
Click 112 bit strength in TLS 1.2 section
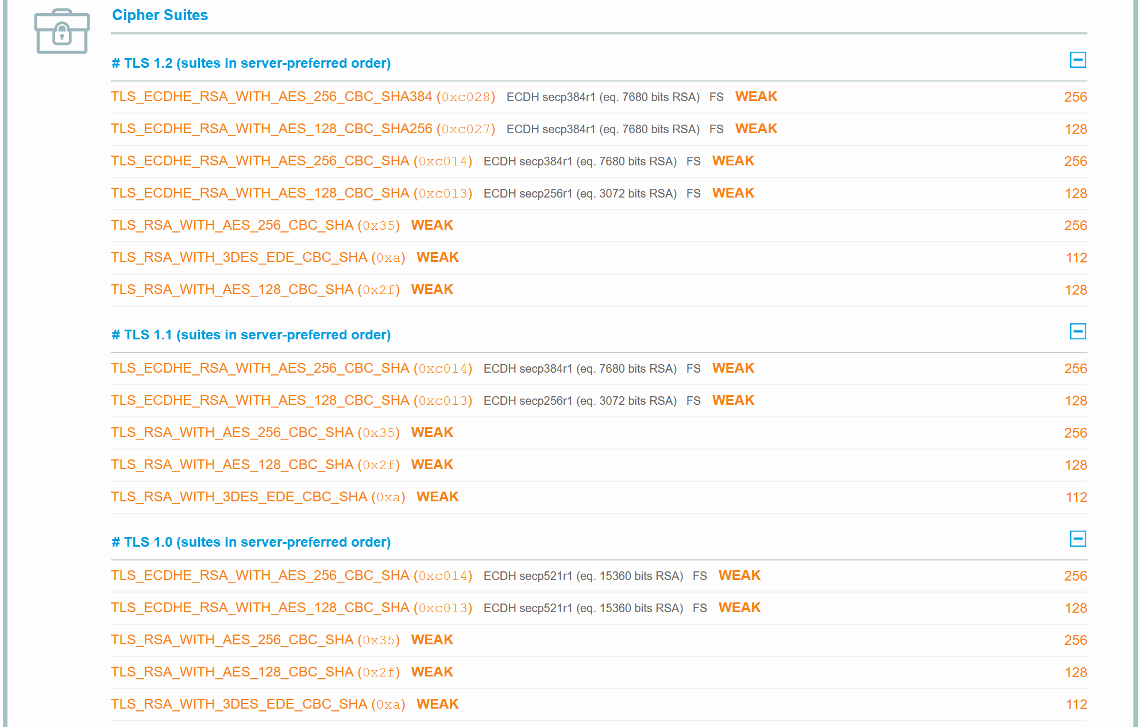[1076, 258]
